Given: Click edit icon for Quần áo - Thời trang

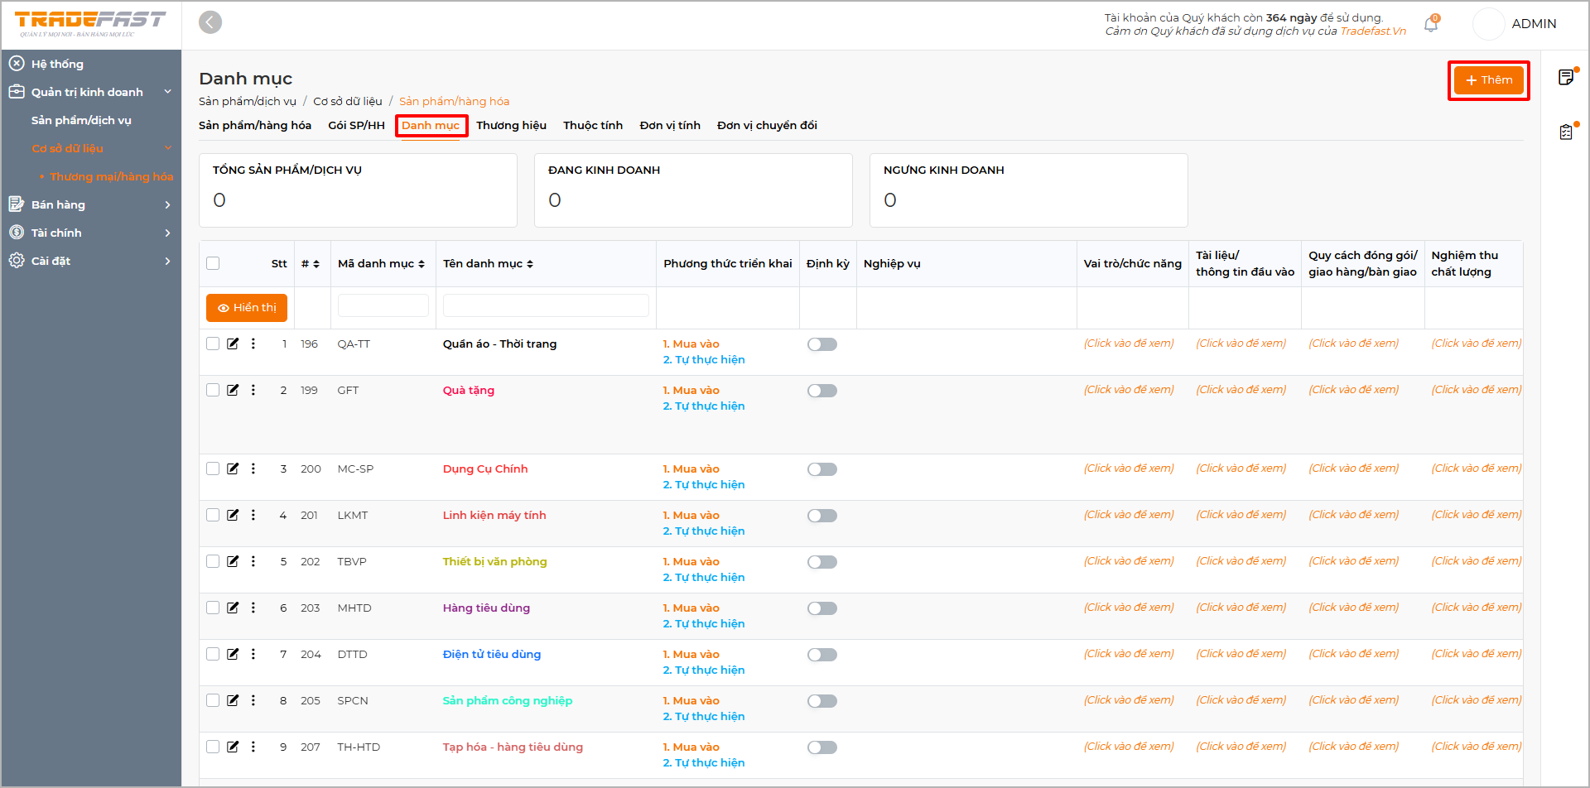Looking at the screenshot, I should 233,344.
